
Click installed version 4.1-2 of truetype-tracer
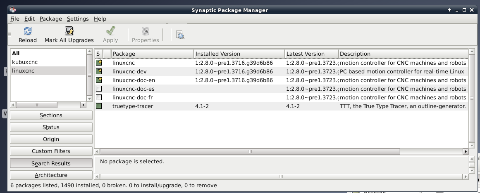point(202,106)
